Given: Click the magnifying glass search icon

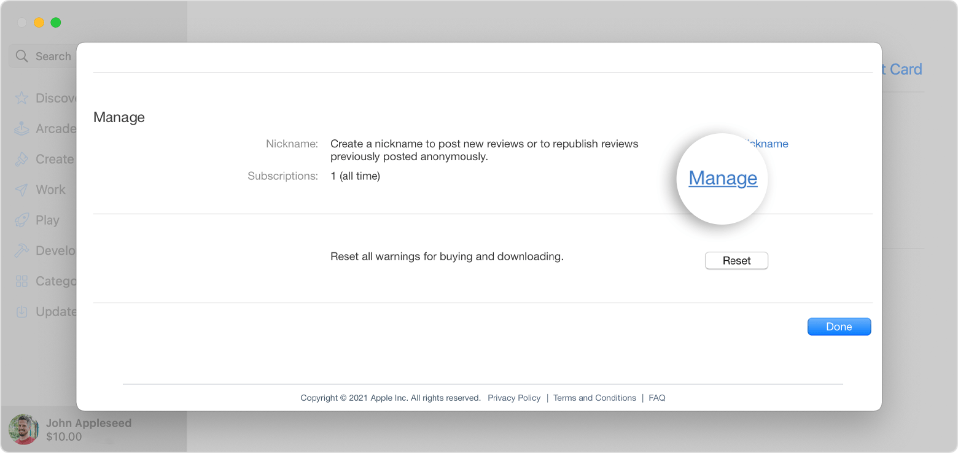Looking at the screenshot, I should pyautogui.click(x=22, y=56).
